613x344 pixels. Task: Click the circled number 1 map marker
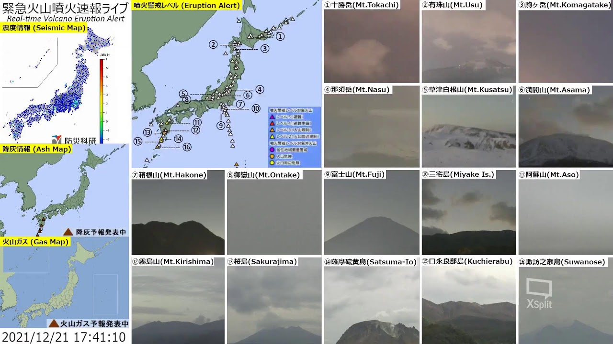pyautogui.click(x=280, y=36)
